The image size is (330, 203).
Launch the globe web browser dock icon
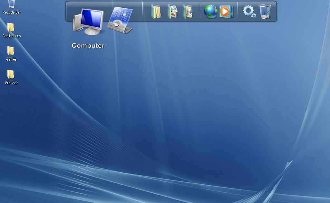pos(210,12)
